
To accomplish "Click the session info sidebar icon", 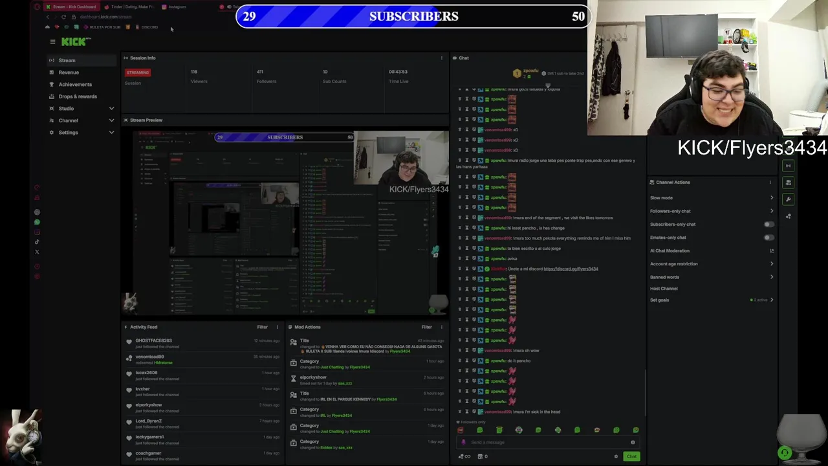I will pyautogui.click(x=788, y=166).
